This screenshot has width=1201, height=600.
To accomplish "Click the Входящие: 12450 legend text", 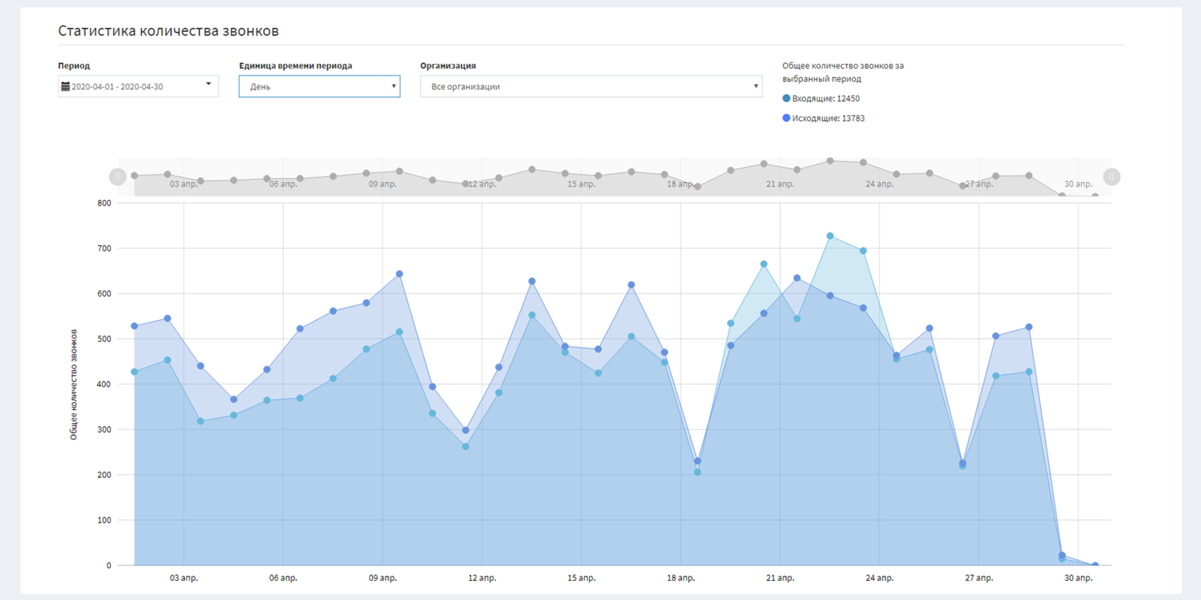I will coord(826,99).
